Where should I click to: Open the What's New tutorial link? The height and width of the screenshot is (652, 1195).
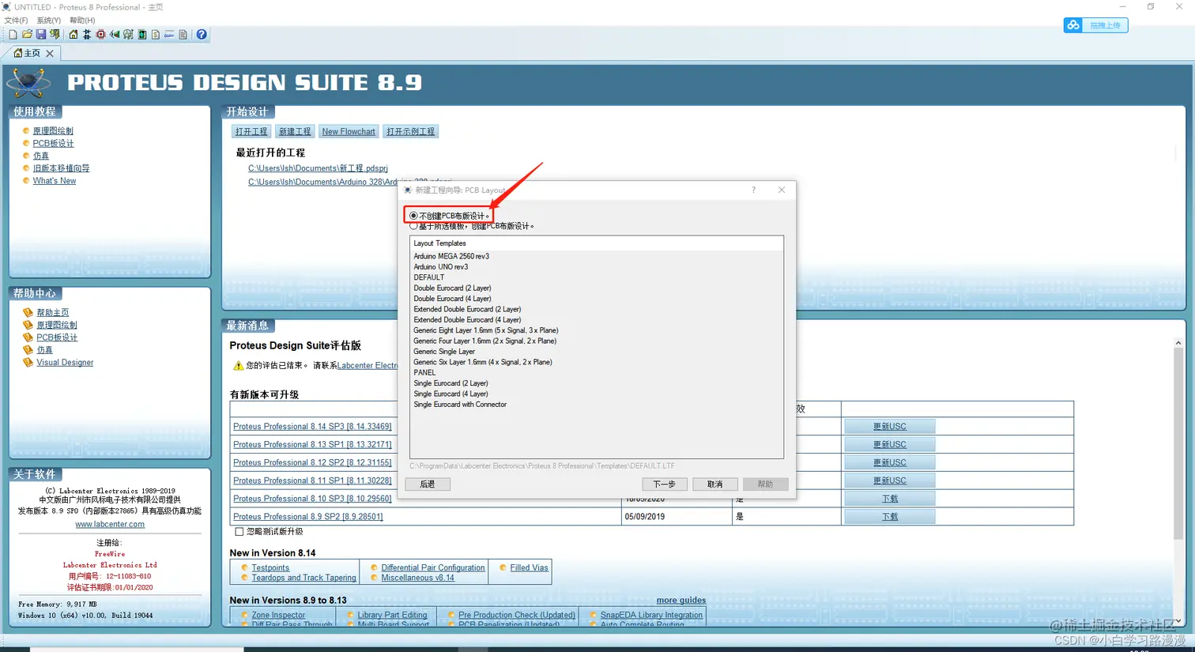click(55, 181)
